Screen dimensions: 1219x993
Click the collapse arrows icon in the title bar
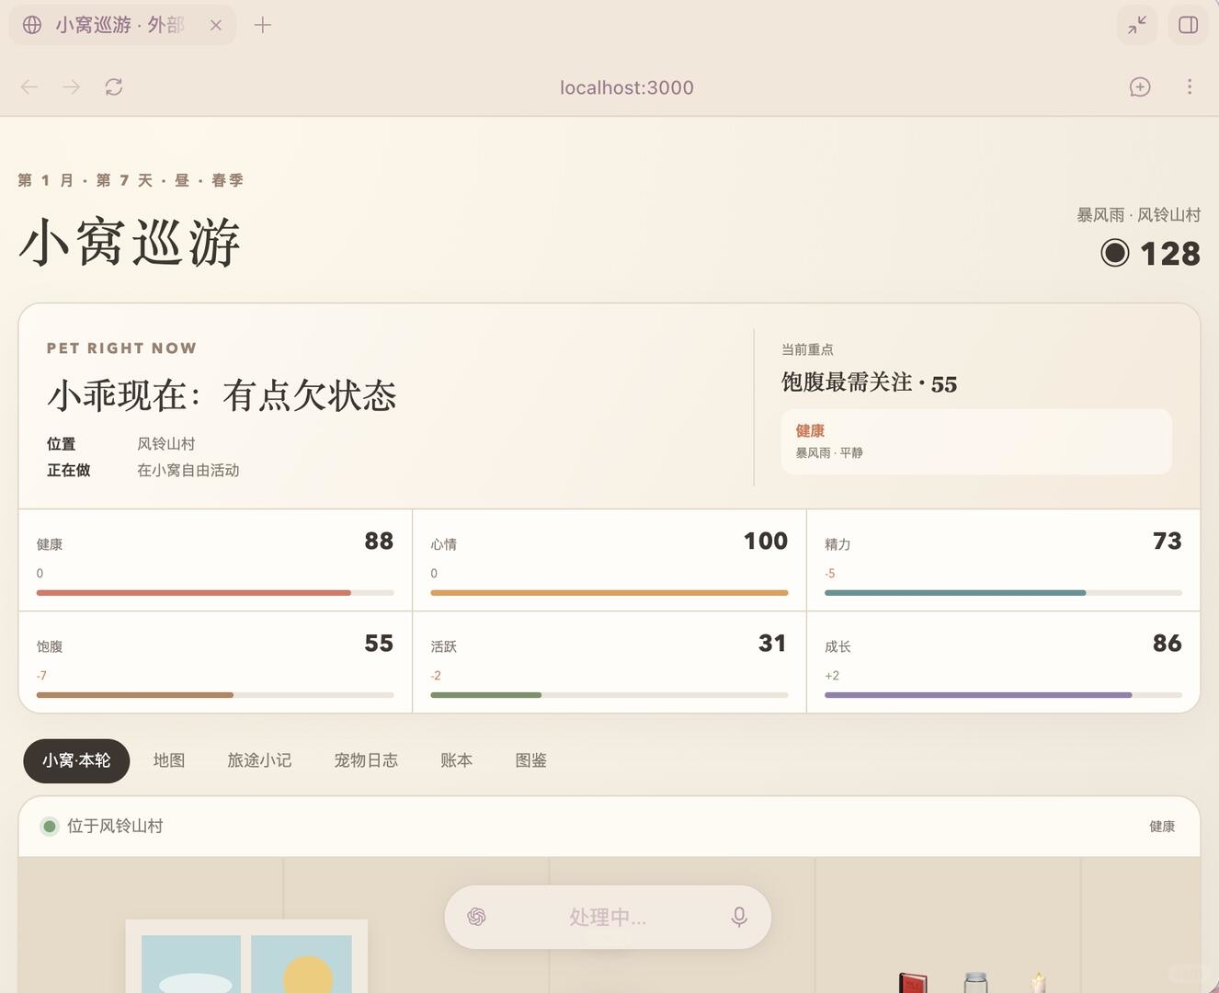1137,25
